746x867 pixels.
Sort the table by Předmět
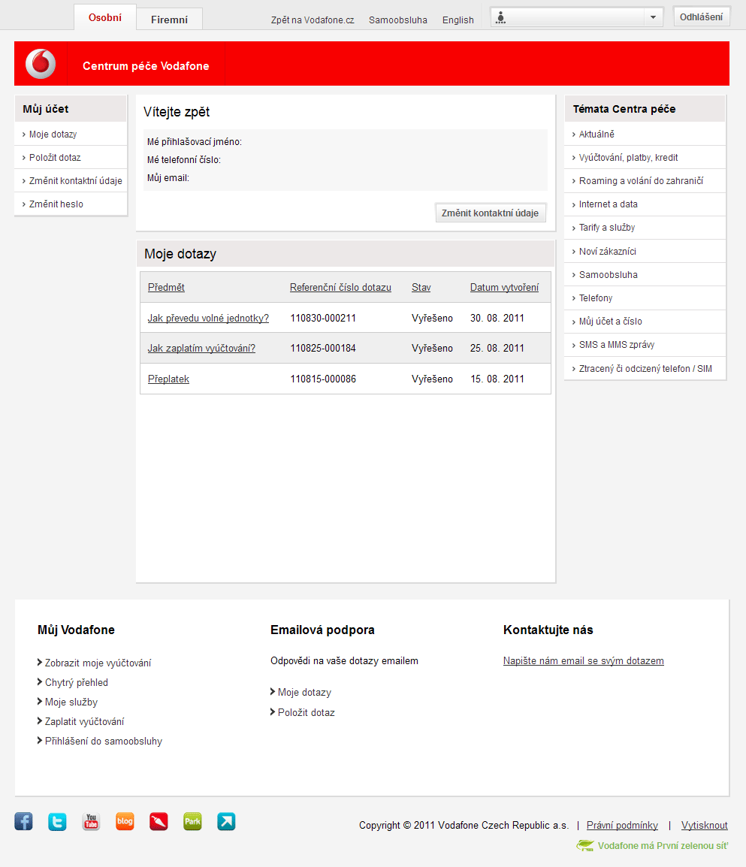pyautogui.click(x=166, y=288)
